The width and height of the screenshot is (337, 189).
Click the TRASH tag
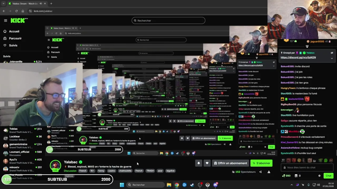click(x=150, y=171)
